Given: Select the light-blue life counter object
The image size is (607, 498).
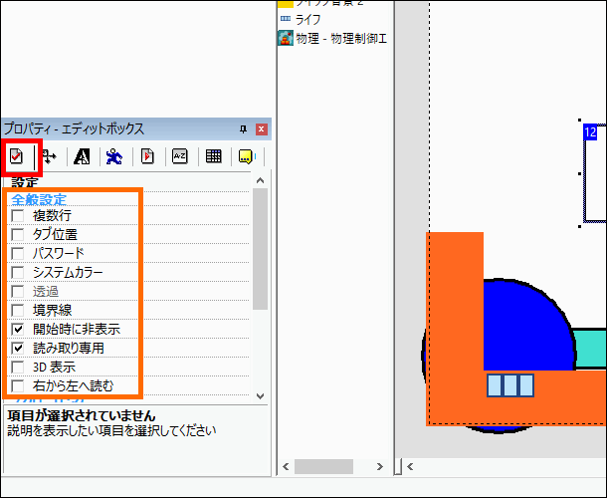Looking at the screenshot, I should tap(510, 385).
